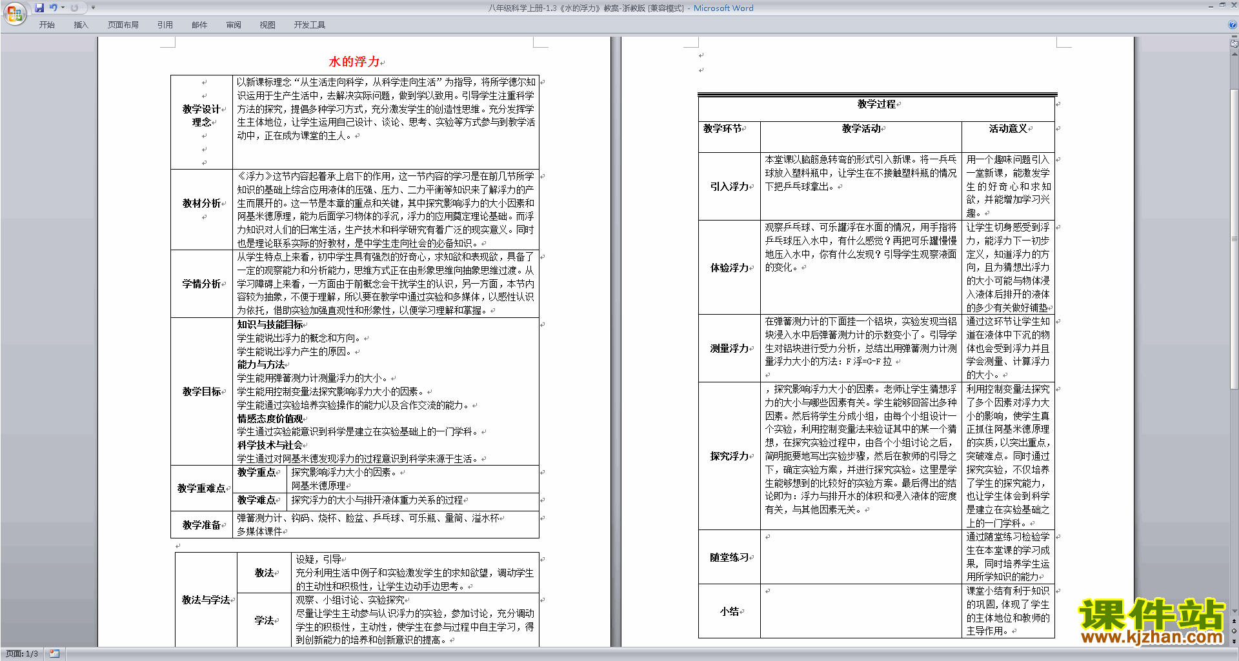Viewport: 1239px width, 661px height.
Task: Open the Office button menu
Action: pyautogui.click(x=14, y=13)
